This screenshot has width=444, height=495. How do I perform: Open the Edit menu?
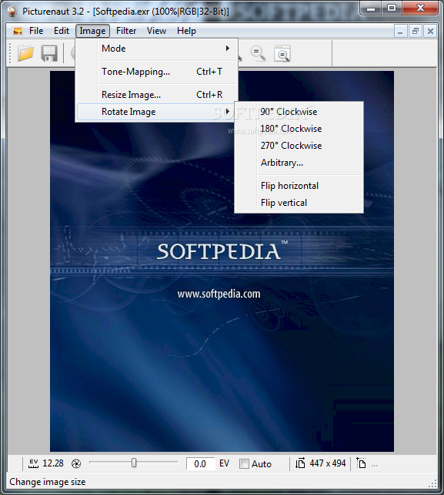[61, 31]
